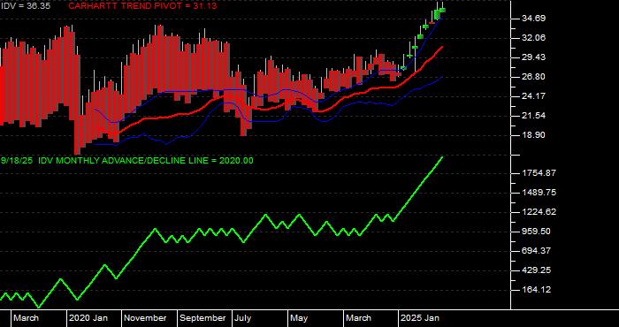
Task: Click the 34.69 price axis label
Action: pos(533,19)
